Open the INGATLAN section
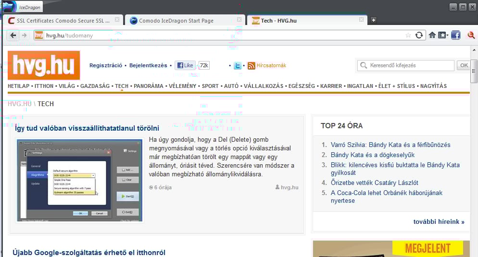Viewport: 478px width, 257px height. tap(360, 86)
